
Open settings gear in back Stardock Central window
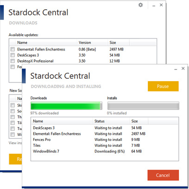point(140,5)
